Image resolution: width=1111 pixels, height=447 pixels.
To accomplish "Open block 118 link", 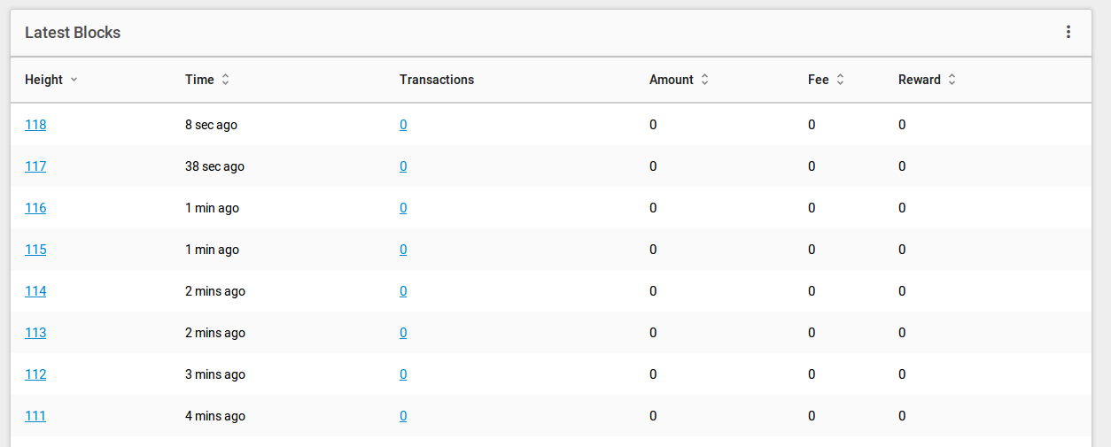I will pyautogui.click(x=35, y=125).
